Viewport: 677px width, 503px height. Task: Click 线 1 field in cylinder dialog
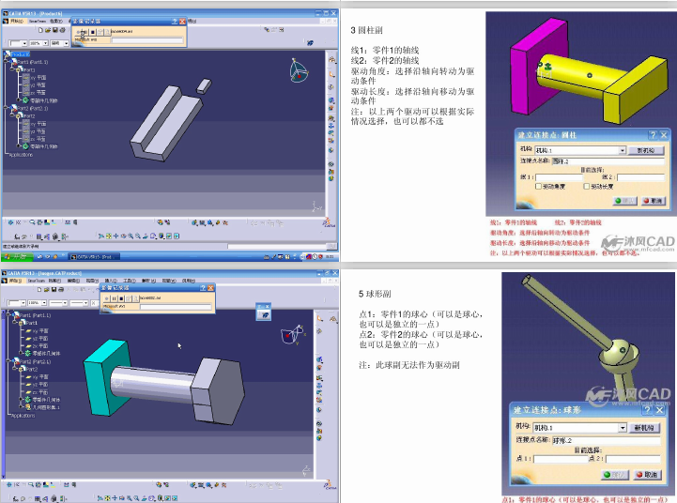click(559, 177)
